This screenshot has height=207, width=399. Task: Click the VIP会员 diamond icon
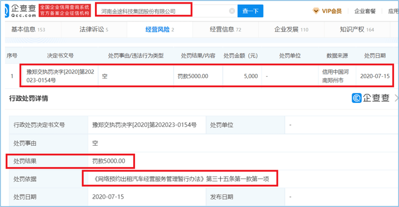pos(316,11)
